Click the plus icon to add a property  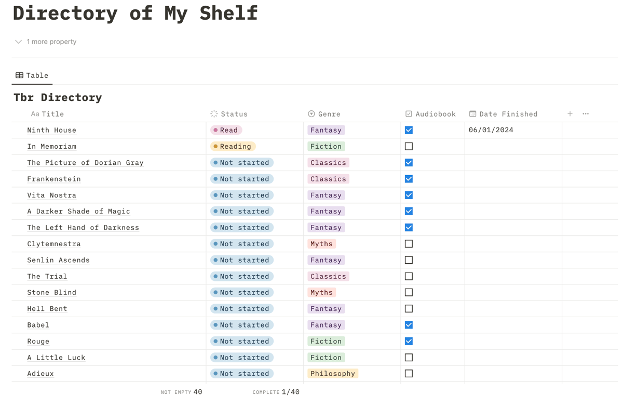coord(570,114)
